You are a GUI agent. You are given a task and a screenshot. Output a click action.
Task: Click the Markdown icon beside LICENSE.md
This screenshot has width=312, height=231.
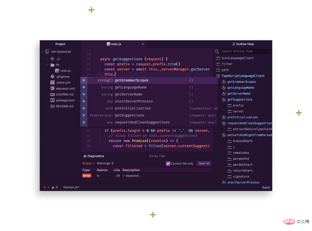[x=53, y=94]
